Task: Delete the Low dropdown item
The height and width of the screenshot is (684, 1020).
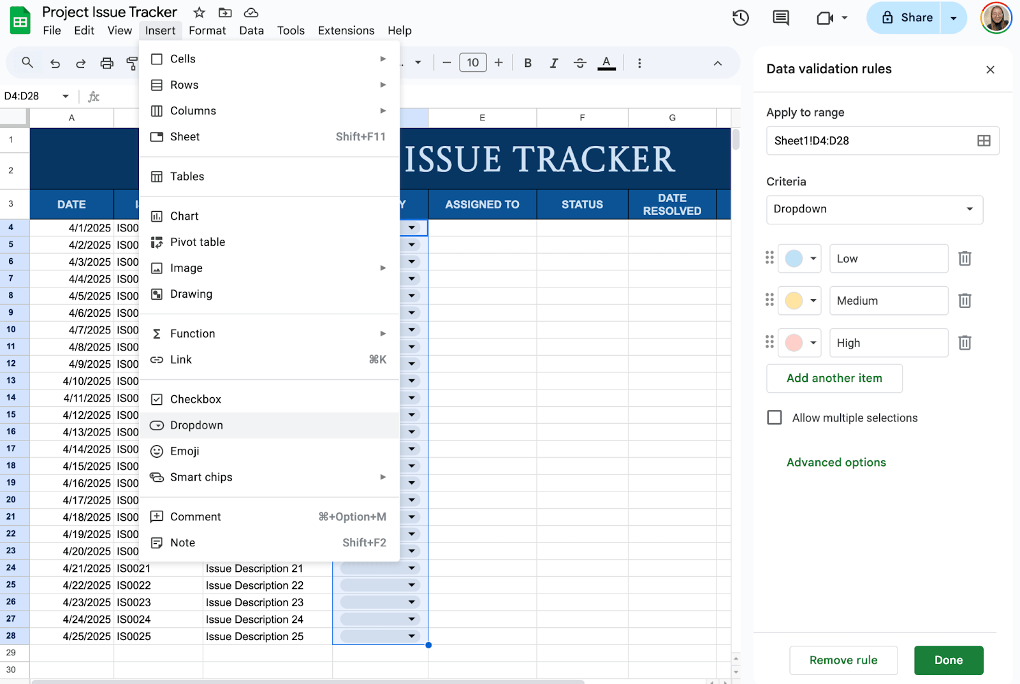Action: click(x=965, y=258)
